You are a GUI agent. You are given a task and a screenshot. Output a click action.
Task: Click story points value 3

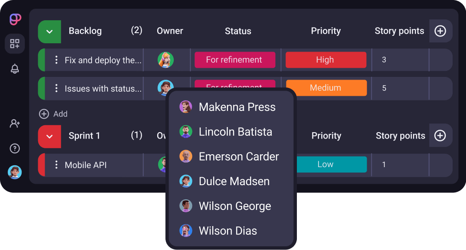tap(384, 60)
